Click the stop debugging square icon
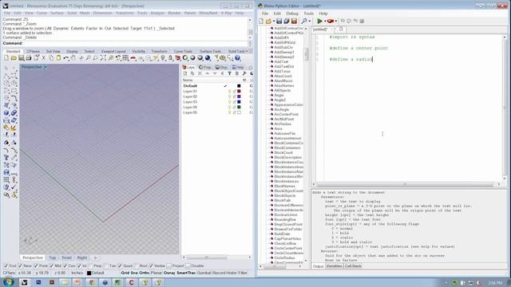This screenshot has width=511, height=287. click(x=362, y=22)
